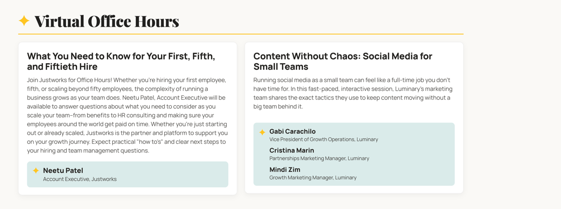Click the star icon next to Gabi Carachilo
Screen dimensions: 561x209
pos(262,132)
